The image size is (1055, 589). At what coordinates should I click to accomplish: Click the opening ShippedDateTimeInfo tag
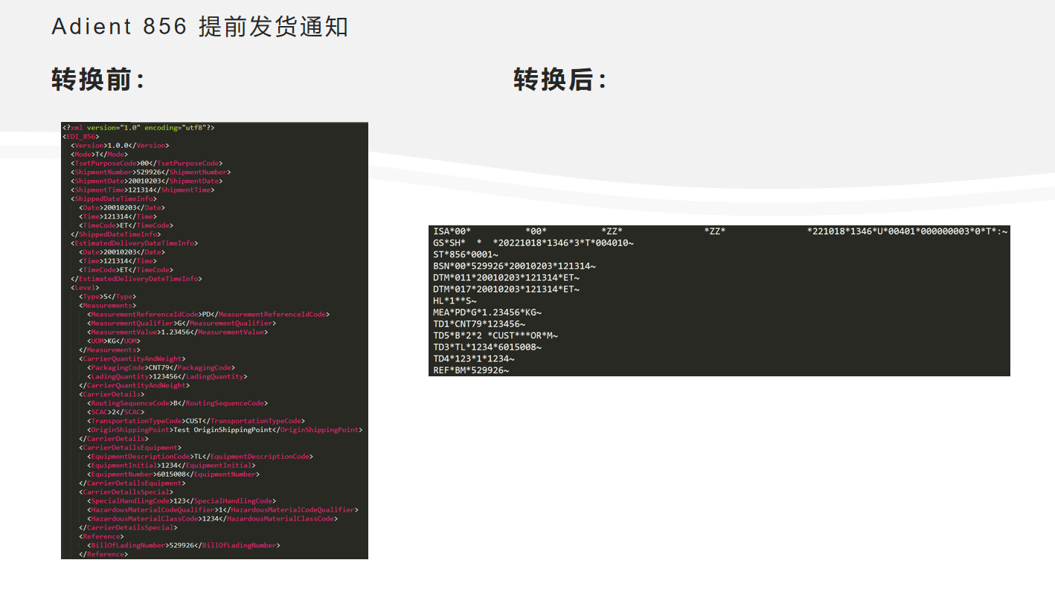click(x=114, y=199)
